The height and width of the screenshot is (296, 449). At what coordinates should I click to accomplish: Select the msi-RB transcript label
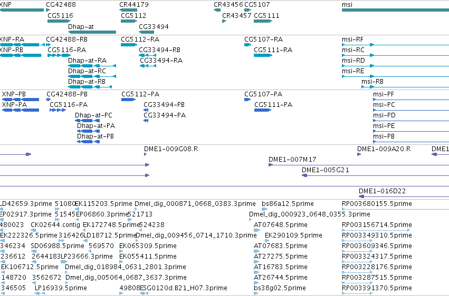[x=372, y=82]
